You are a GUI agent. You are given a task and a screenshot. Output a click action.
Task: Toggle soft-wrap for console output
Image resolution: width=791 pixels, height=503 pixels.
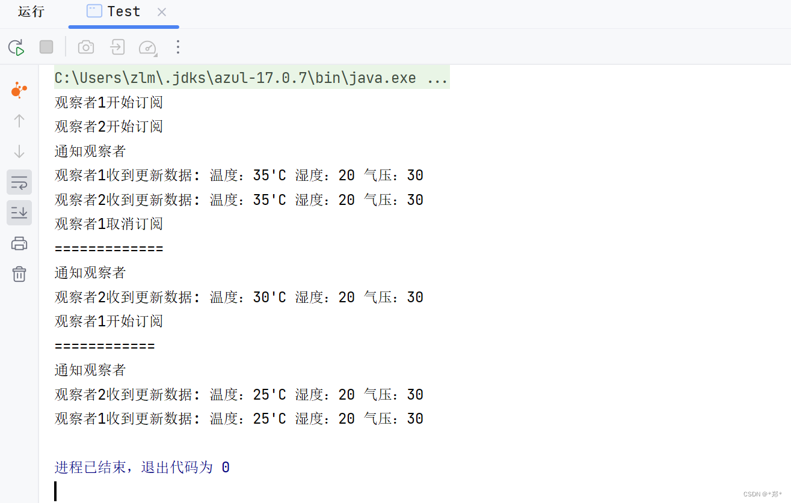19,181
